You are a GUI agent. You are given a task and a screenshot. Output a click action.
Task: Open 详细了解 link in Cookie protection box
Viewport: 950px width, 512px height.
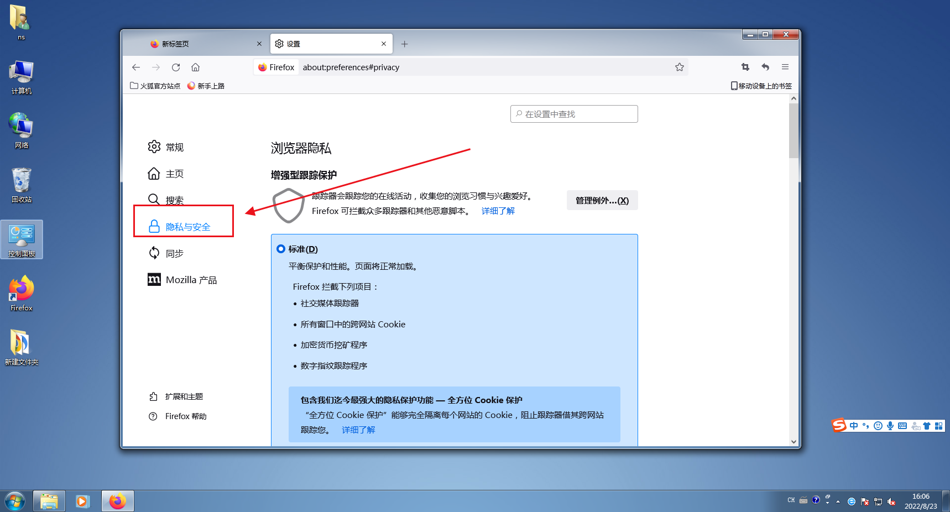[358, 430]
